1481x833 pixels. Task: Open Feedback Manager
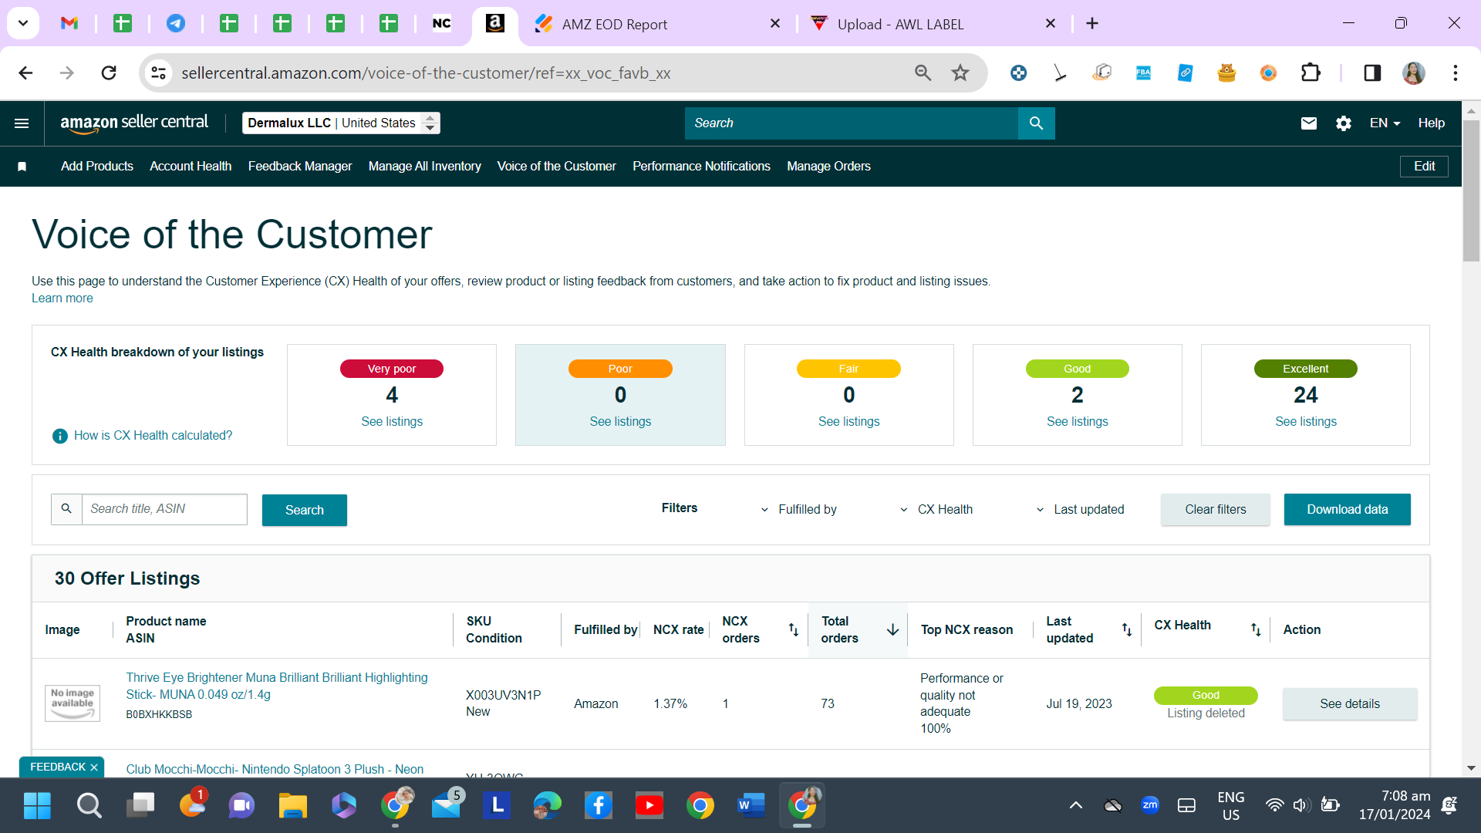(x=300, y=167)
